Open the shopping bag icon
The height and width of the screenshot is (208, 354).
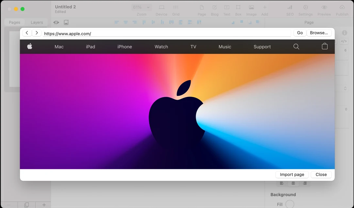pos(324,46)
